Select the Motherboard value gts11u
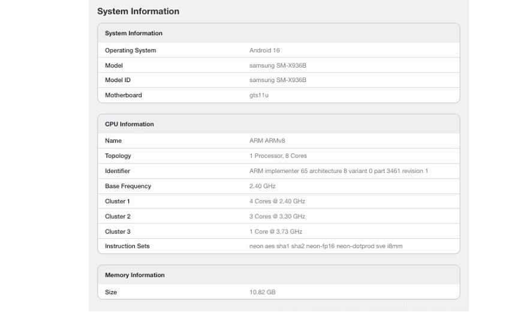The height and width of the screenshot is (312, 524). point(258,95)
